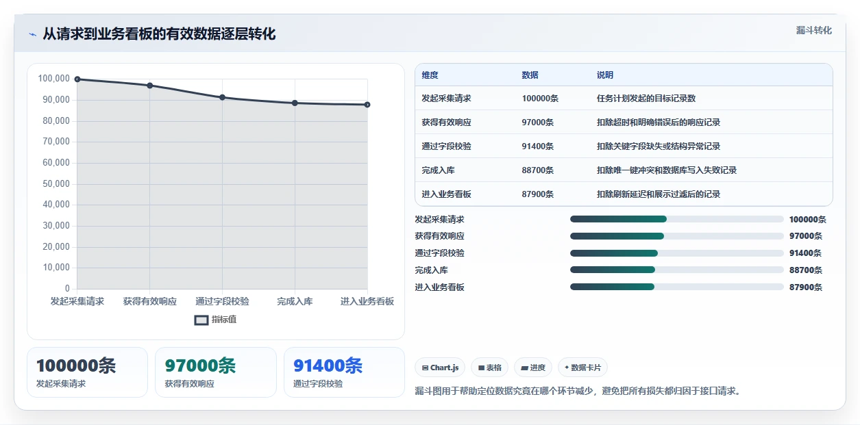Click the 维度 column header

click(x=430, y=75)
